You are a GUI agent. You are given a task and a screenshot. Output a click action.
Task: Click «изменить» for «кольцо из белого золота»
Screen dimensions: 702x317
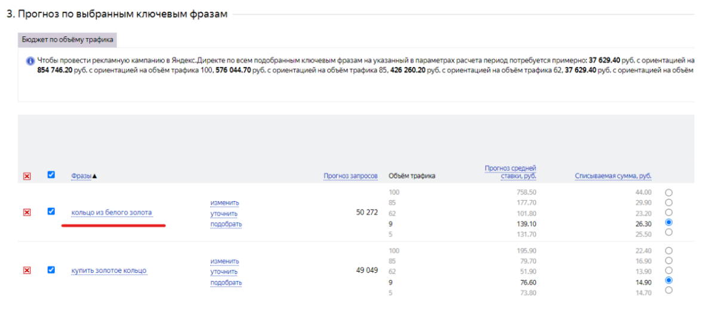coord(224,203)
